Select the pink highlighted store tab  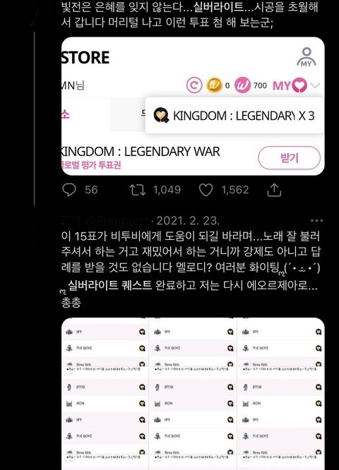pyautogui.click(x=66, y=114)
